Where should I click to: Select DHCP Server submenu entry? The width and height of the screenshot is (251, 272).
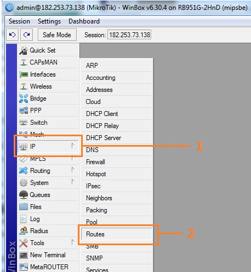click(117, 138)
